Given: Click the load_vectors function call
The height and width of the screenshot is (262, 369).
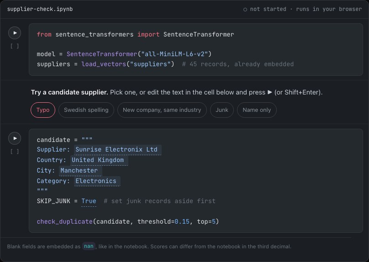Looking at the screenshot, I should [x=128, y=64].
